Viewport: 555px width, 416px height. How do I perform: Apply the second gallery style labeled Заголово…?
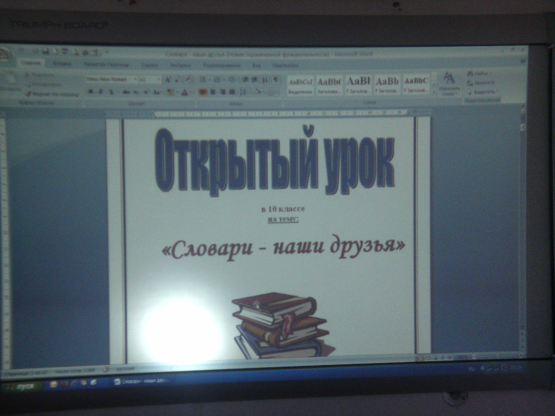329,85
